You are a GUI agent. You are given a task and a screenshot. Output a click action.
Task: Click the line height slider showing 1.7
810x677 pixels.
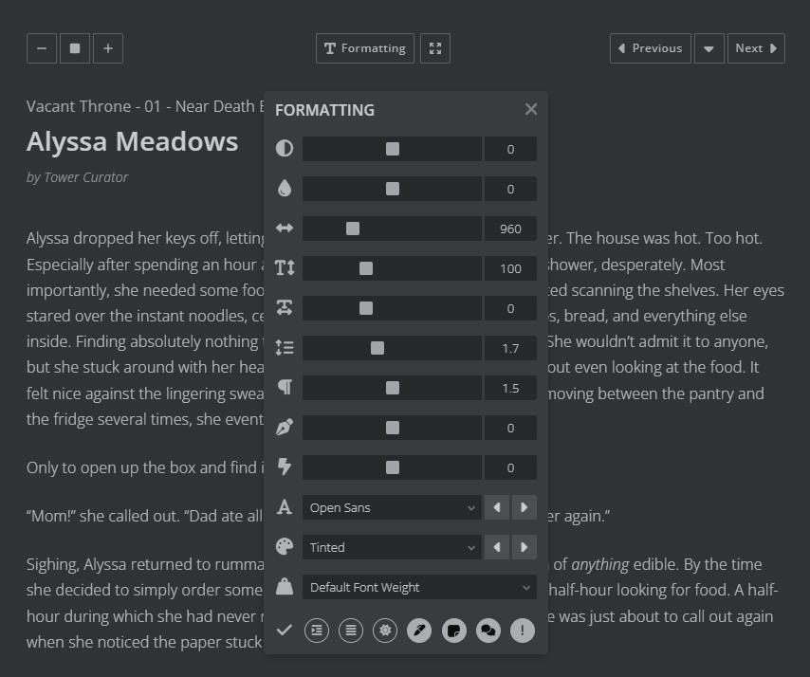(x=392, y=348)
